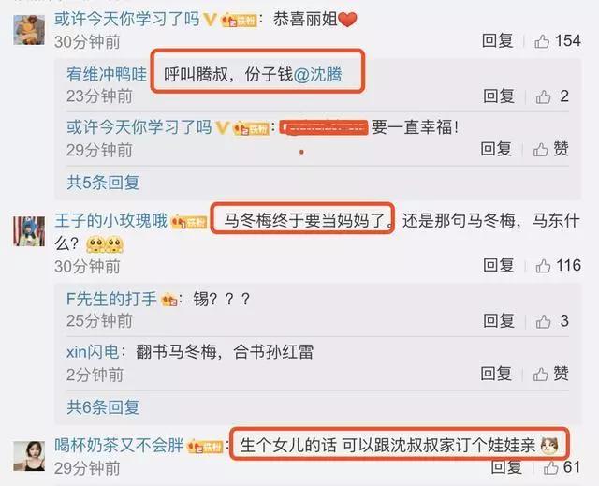Expand the 共6条回复 reply thread
The height and width of the screenshot is (486, 599).
pyautogui.click(x=103, y=407)
